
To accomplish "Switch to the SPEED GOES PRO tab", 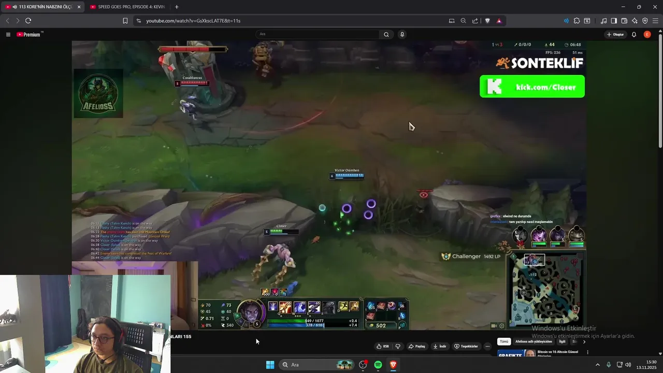I will point(127,7).
